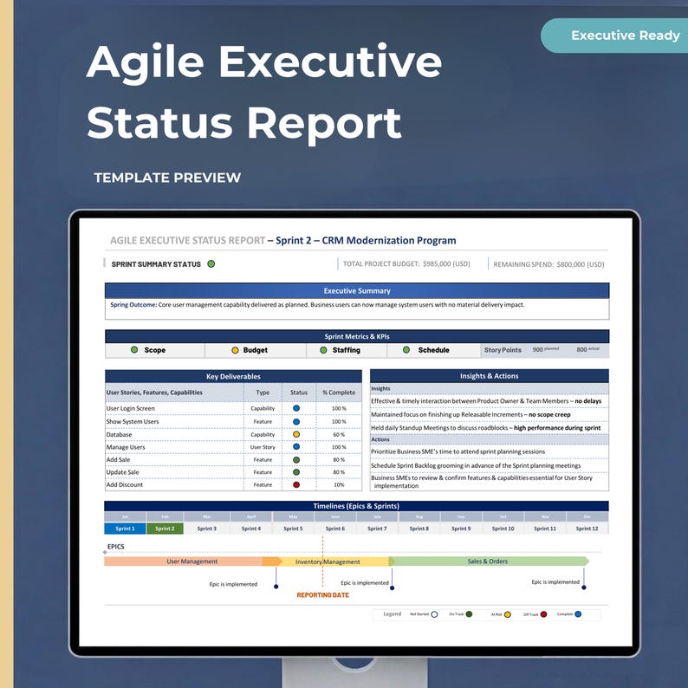Image resolution: width=688 pixels, height=688 pixels.
Task: Click the 'Schedule Sprint Backlog grooming' action line
Action: [x=476, y=465]
